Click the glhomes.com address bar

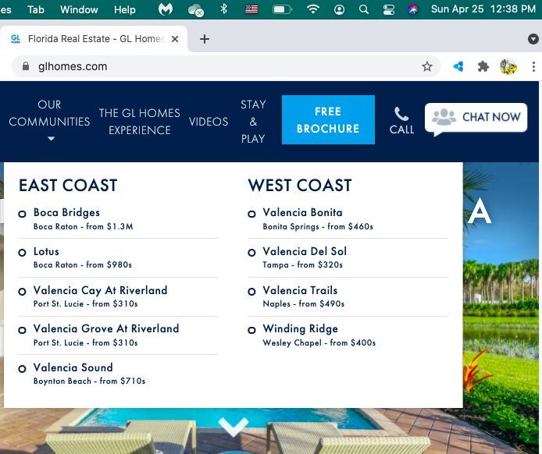click(219, 66)
